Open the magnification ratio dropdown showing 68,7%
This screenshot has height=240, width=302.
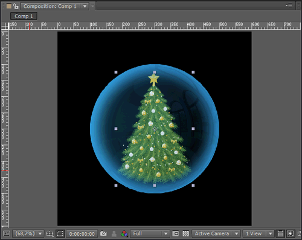coord(28,233)
